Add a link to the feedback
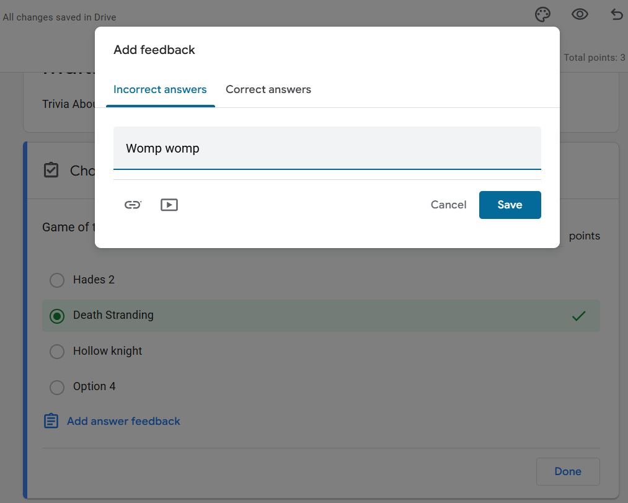The height and width of the screenshot is (503, 628). coord(133,205)
